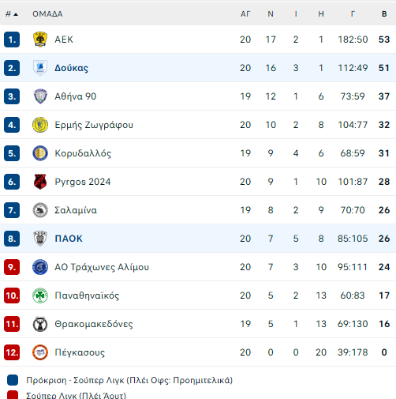The width and height of the screenshot is (396, 399).
Task: Click the Πέγκασους orange circular logo
Action: [x=40, y=352]
